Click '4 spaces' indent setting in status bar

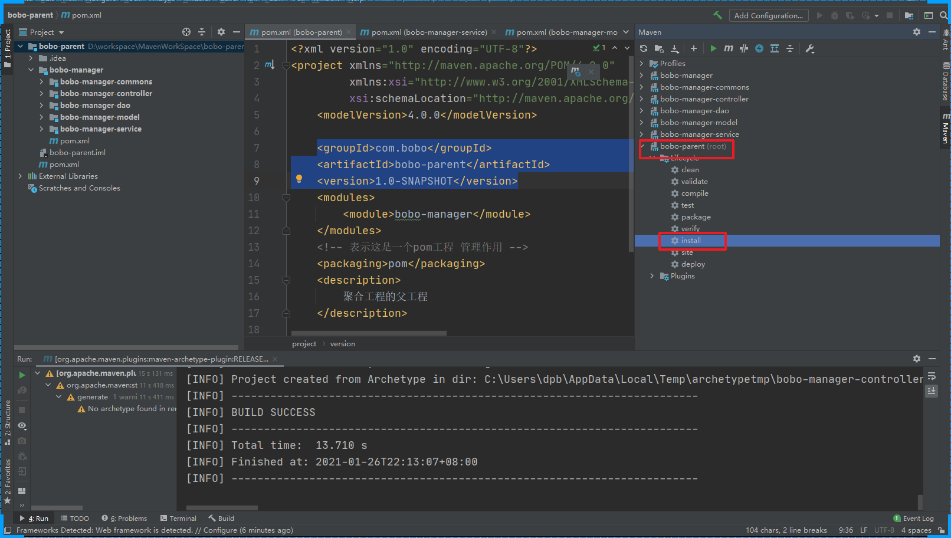[916, 530]
